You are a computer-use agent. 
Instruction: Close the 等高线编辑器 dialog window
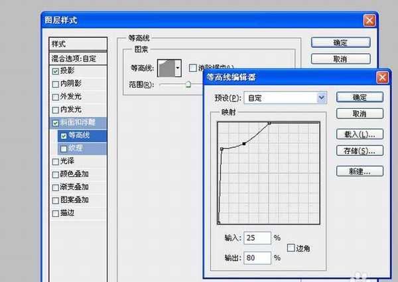[381, 77]
